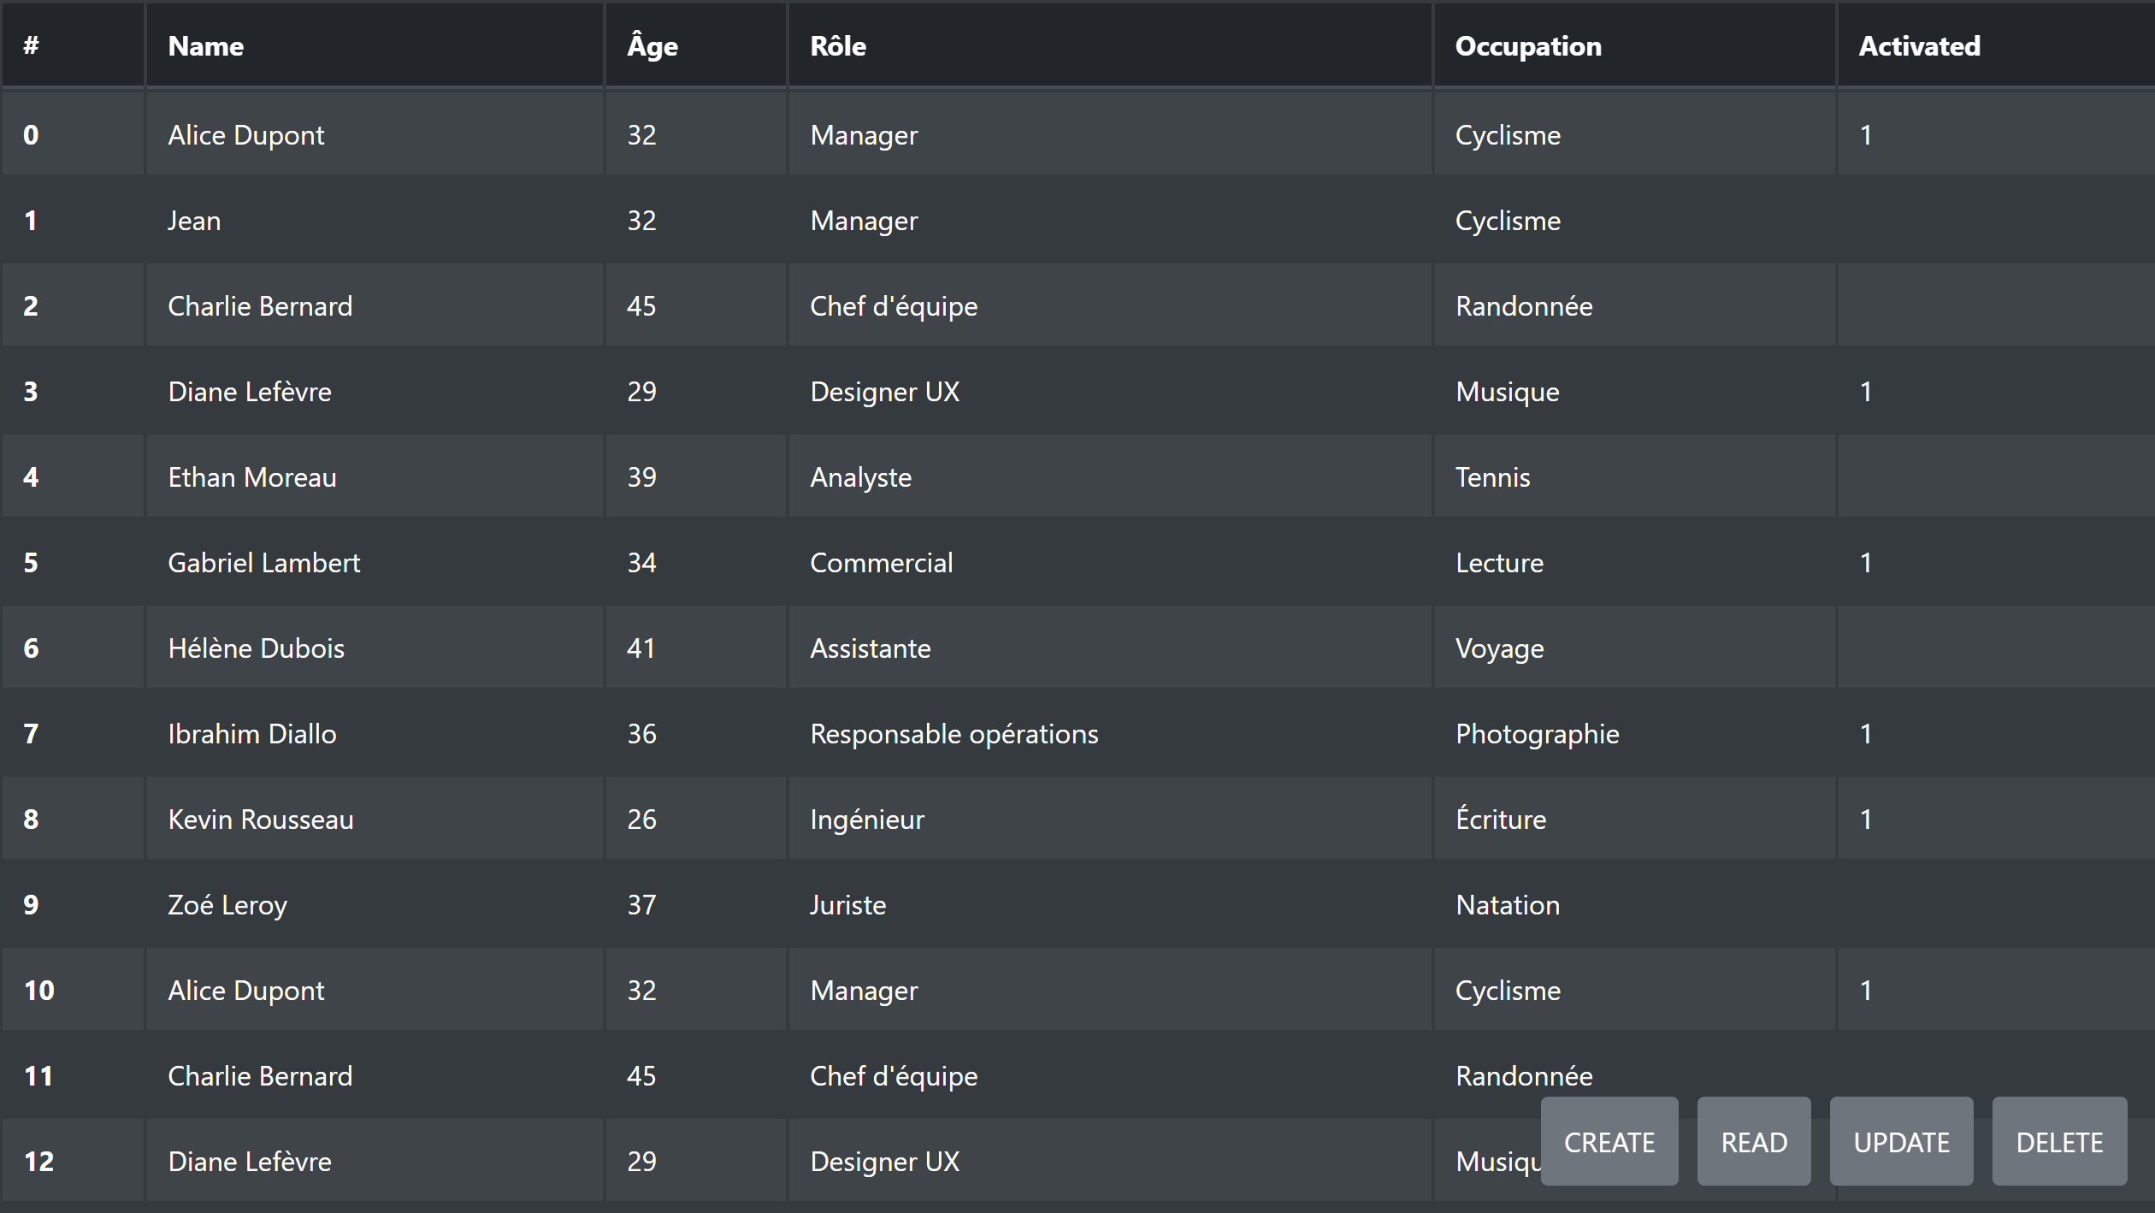Select the Âge column header
The height and width of the screenshot is (1213, 2155).
pos(695,45)
